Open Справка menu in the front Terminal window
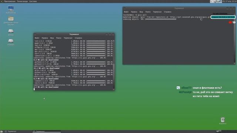The image size is (237, 133). coord(78,38)
